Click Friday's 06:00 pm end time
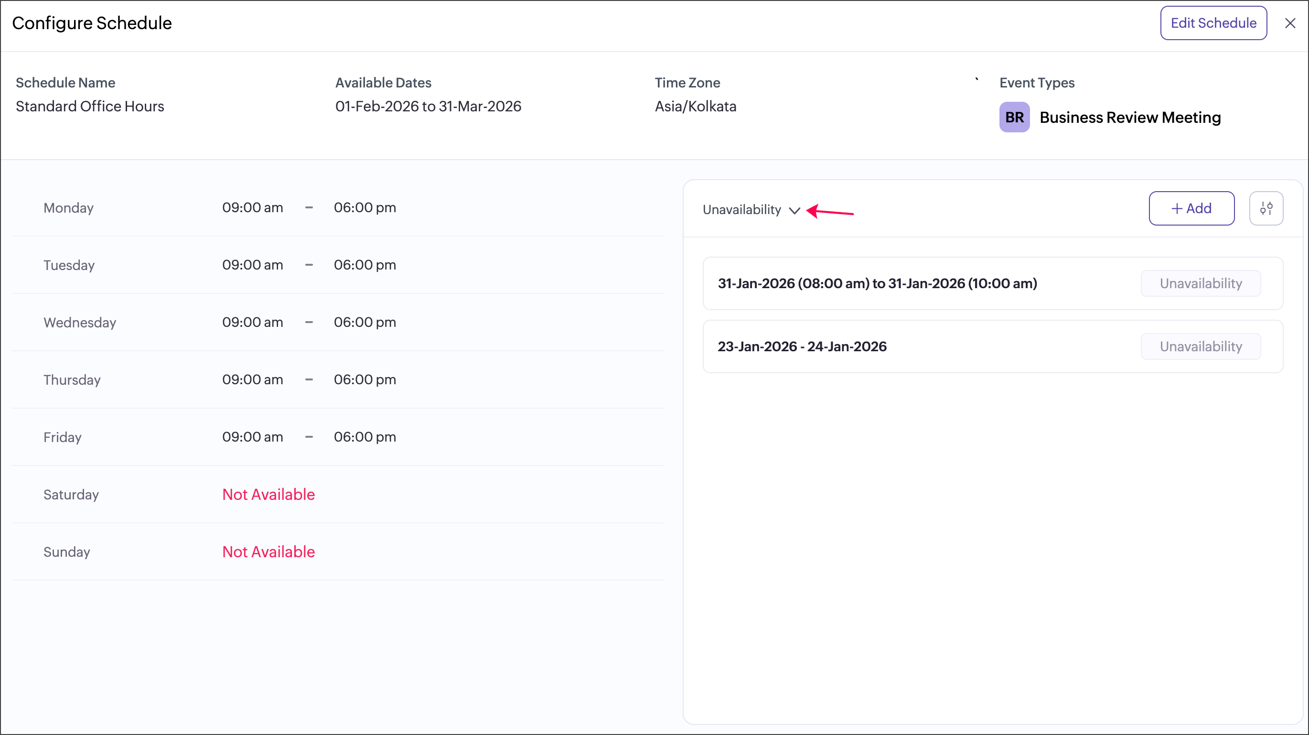Image resolution: width=1309 pixels, height=735 pixels. click(x=365, y=437)
